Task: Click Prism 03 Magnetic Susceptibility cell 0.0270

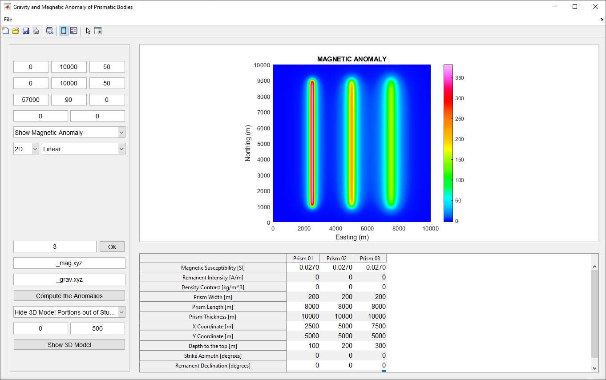Action: pyautogui.click(x=370, y=267)
